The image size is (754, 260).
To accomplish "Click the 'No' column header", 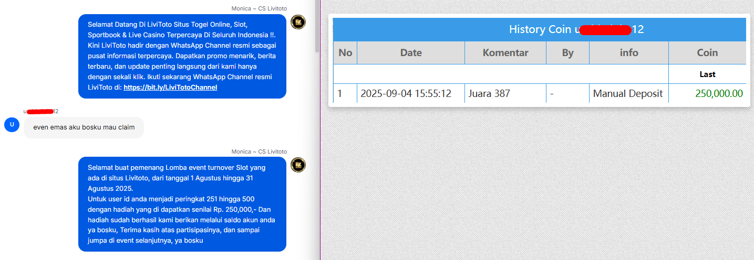I will [345, 52].
